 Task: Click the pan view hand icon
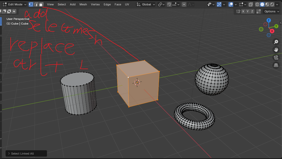coord(276,50)
